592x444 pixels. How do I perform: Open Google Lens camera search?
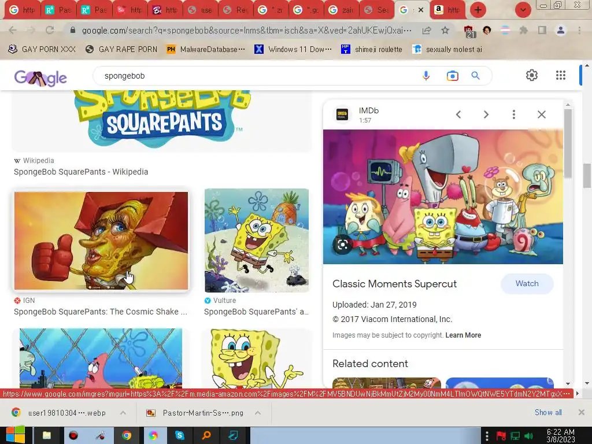(x=452, y=76)
